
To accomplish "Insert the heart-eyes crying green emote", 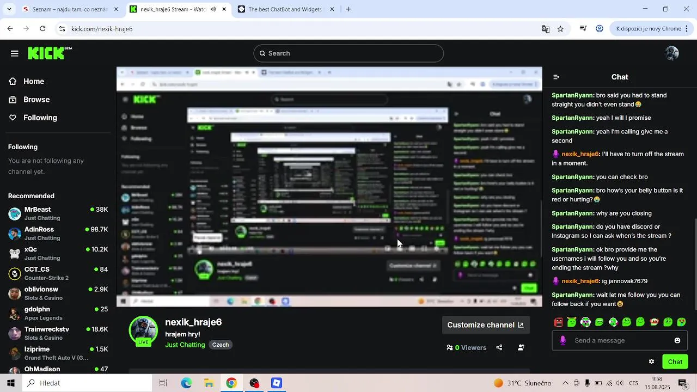I will tap(681, 322).
